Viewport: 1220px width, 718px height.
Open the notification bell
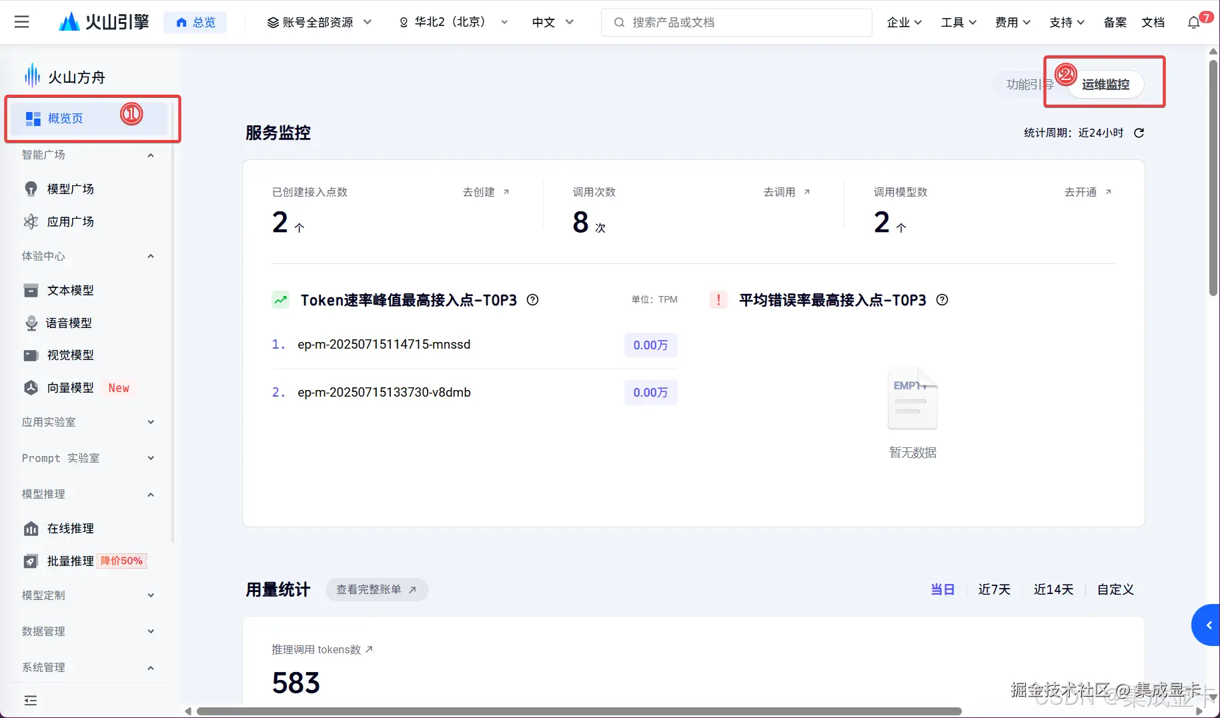(x=1194, y=23)
